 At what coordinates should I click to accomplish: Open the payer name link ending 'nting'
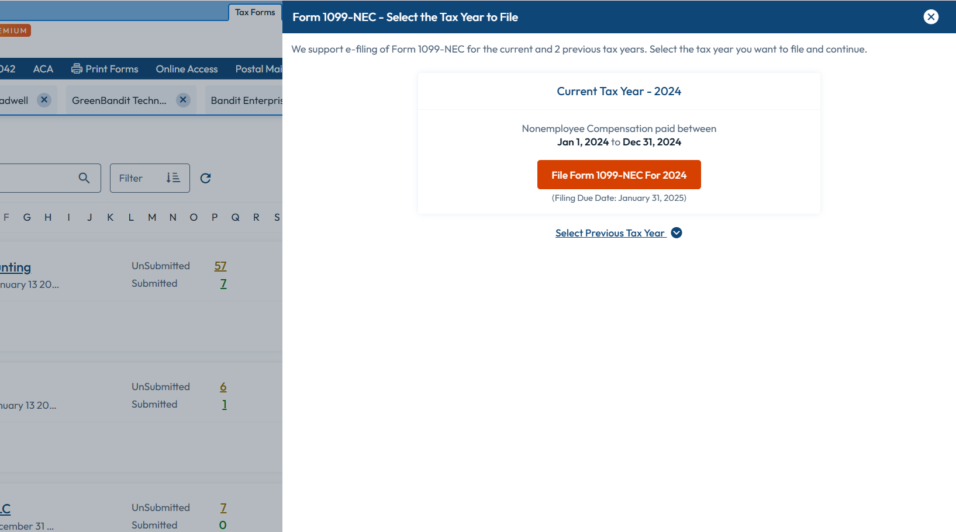(15, 267)
